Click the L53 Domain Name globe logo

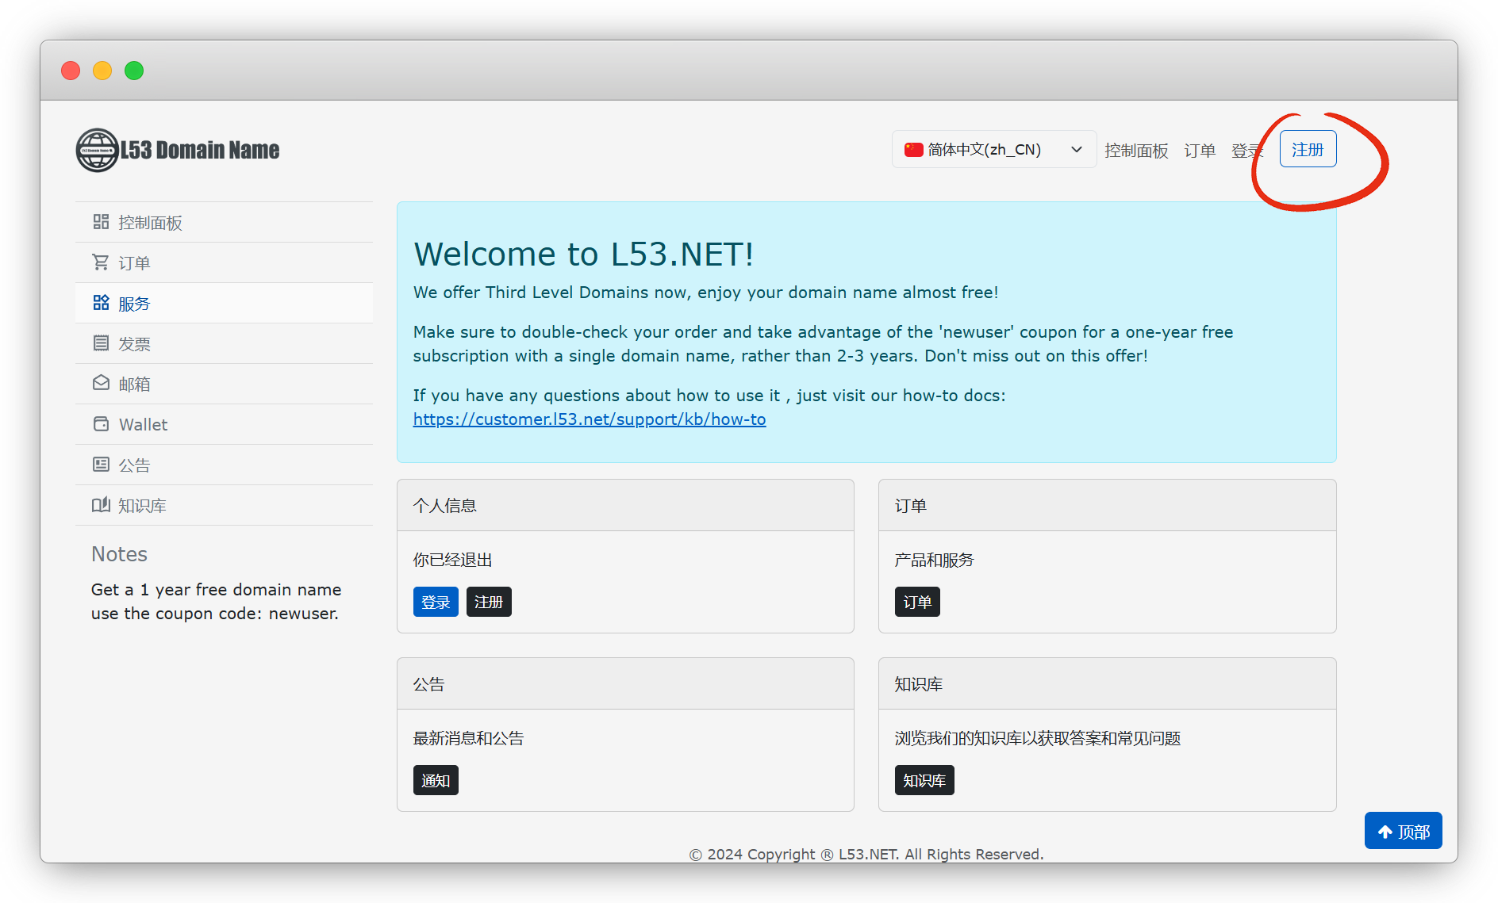(97, 150)
